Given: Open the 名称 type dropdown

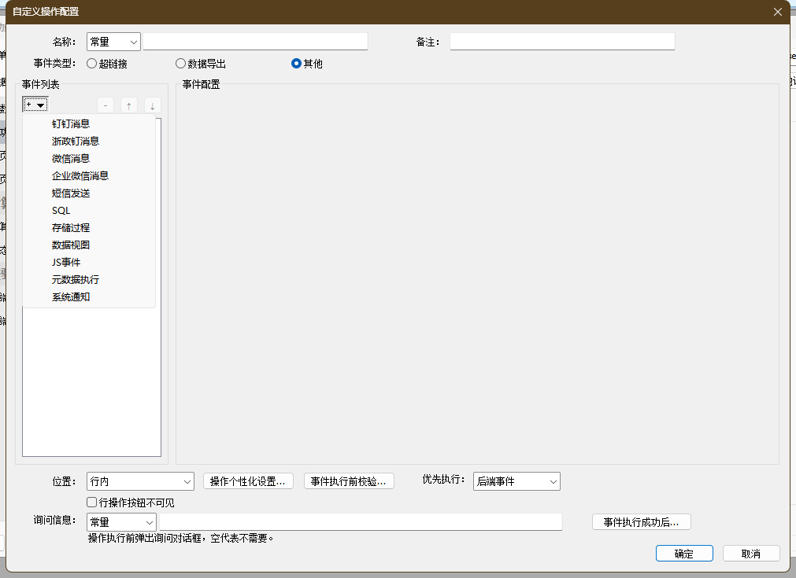Looking at the screenshot, I should tap(113, 42).
